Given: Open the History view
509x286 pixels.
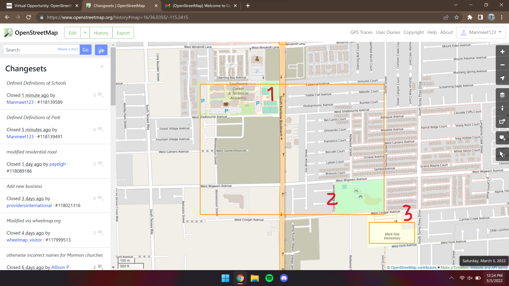Looking at the screenshot, I should point(101,33).
